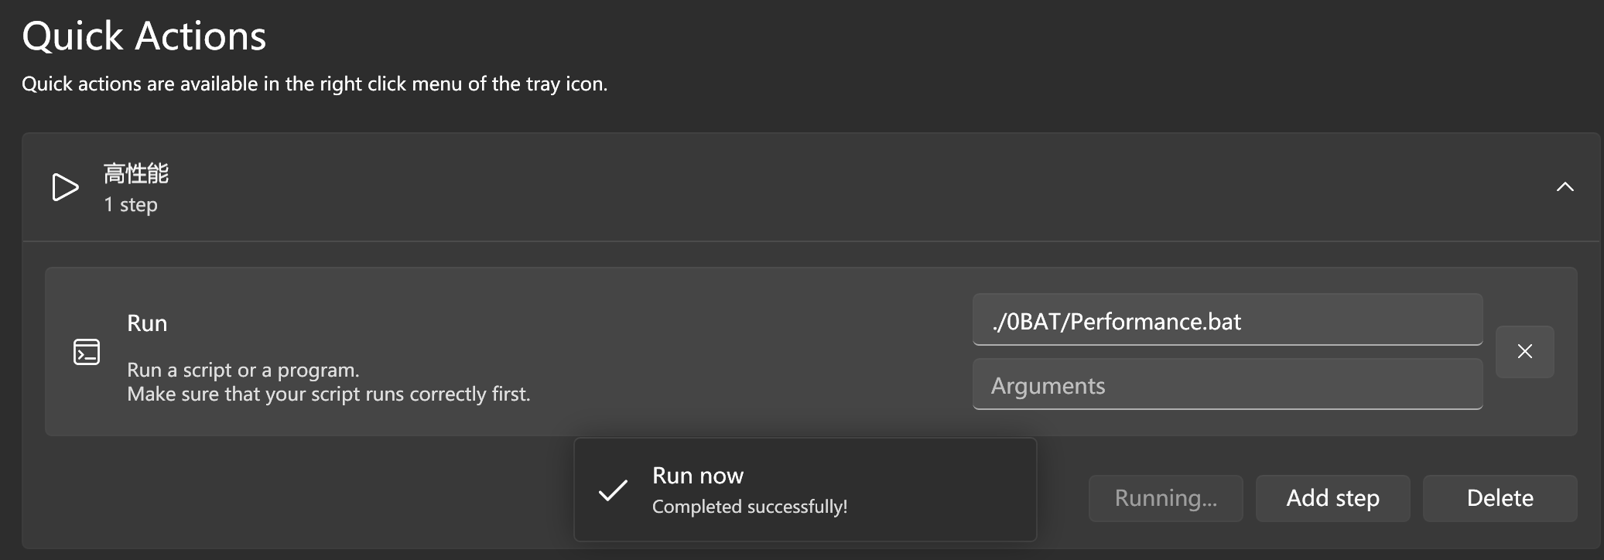
Task: Click the console window icon next to Run
Action: [87, 351]
